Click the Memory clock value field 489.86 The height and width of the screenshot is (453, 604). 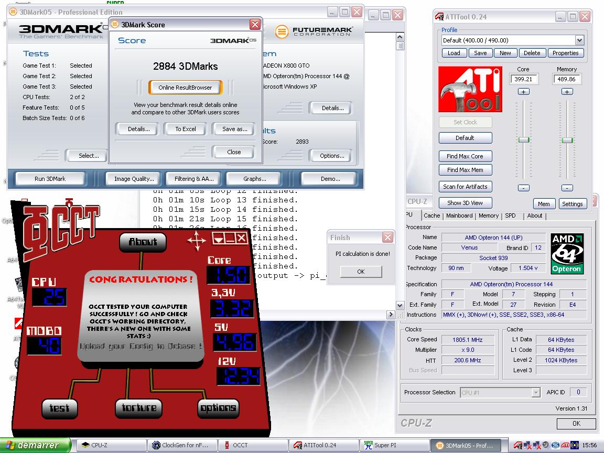[567, 79]
